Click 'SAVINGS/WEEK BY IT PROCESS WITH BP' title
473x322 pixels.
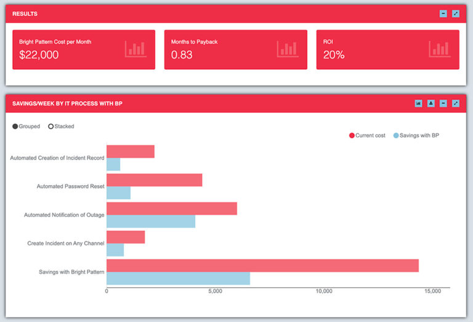pyautogui.click(x=67, y=104)
